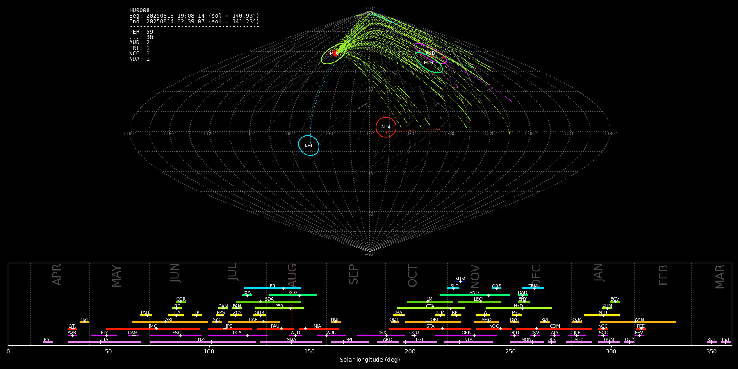Click the orange QUA shower bar
The height and width of the screenshot is (369, 738).
point(577,322)
